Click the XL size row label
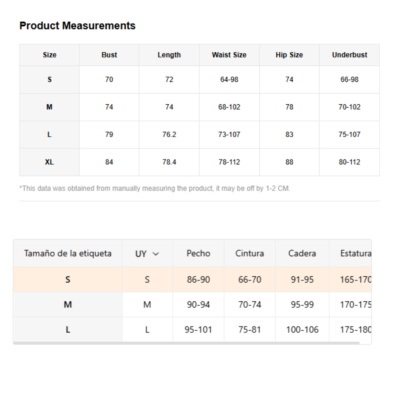Image resolution: width=398 pixels, height=398 pixels. 49,162
